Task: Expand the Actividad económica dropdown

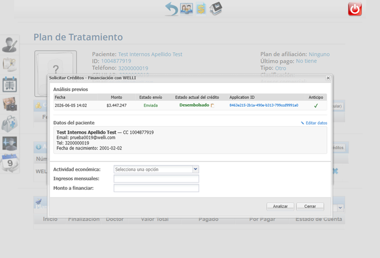Action: tap(195, 169)
